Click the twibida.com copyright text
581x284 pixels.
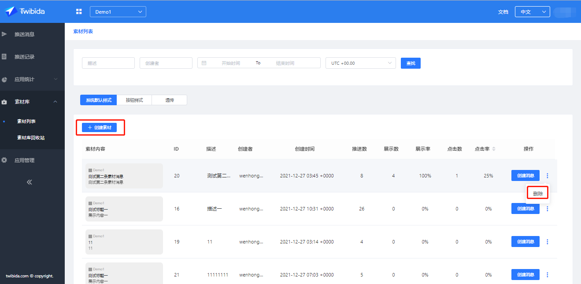[x=30, y=276]
